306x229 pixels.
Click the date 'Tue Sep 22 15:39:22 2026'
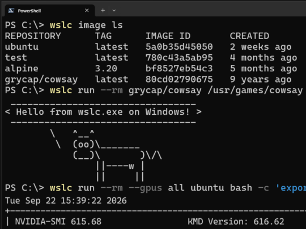click(66, 201)
